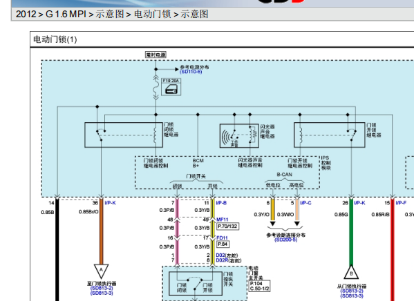The width and height of the screenshot is (414, 301).
Task: Click the I/P-K link beside pin 26
Action: pyautogui.click(x=359, y=202)
